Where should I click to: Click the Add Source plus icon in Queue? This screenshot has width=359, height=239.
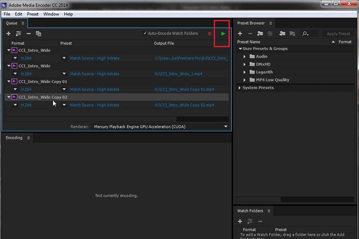click(x=8, y=34)
